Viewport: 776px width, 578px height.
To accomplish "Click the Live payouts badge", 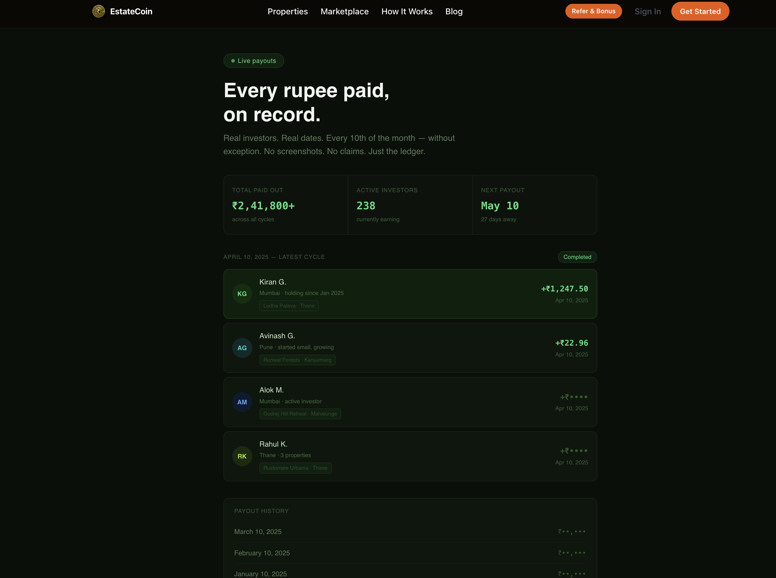I will pos(253,60).
